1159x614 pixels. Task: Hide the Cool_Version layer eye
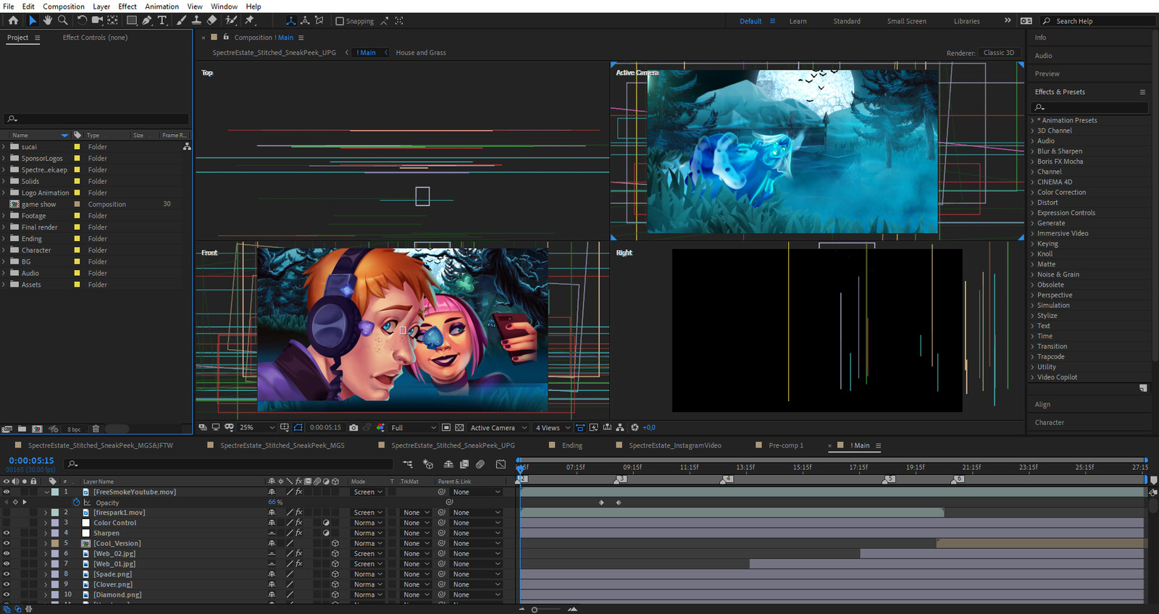coord(7,543)
